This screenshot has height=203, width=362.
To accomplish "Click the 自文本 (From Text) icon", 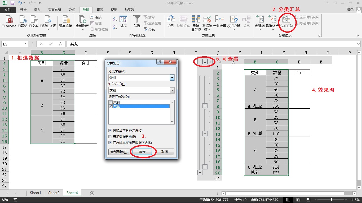I will tap(34, 21).
